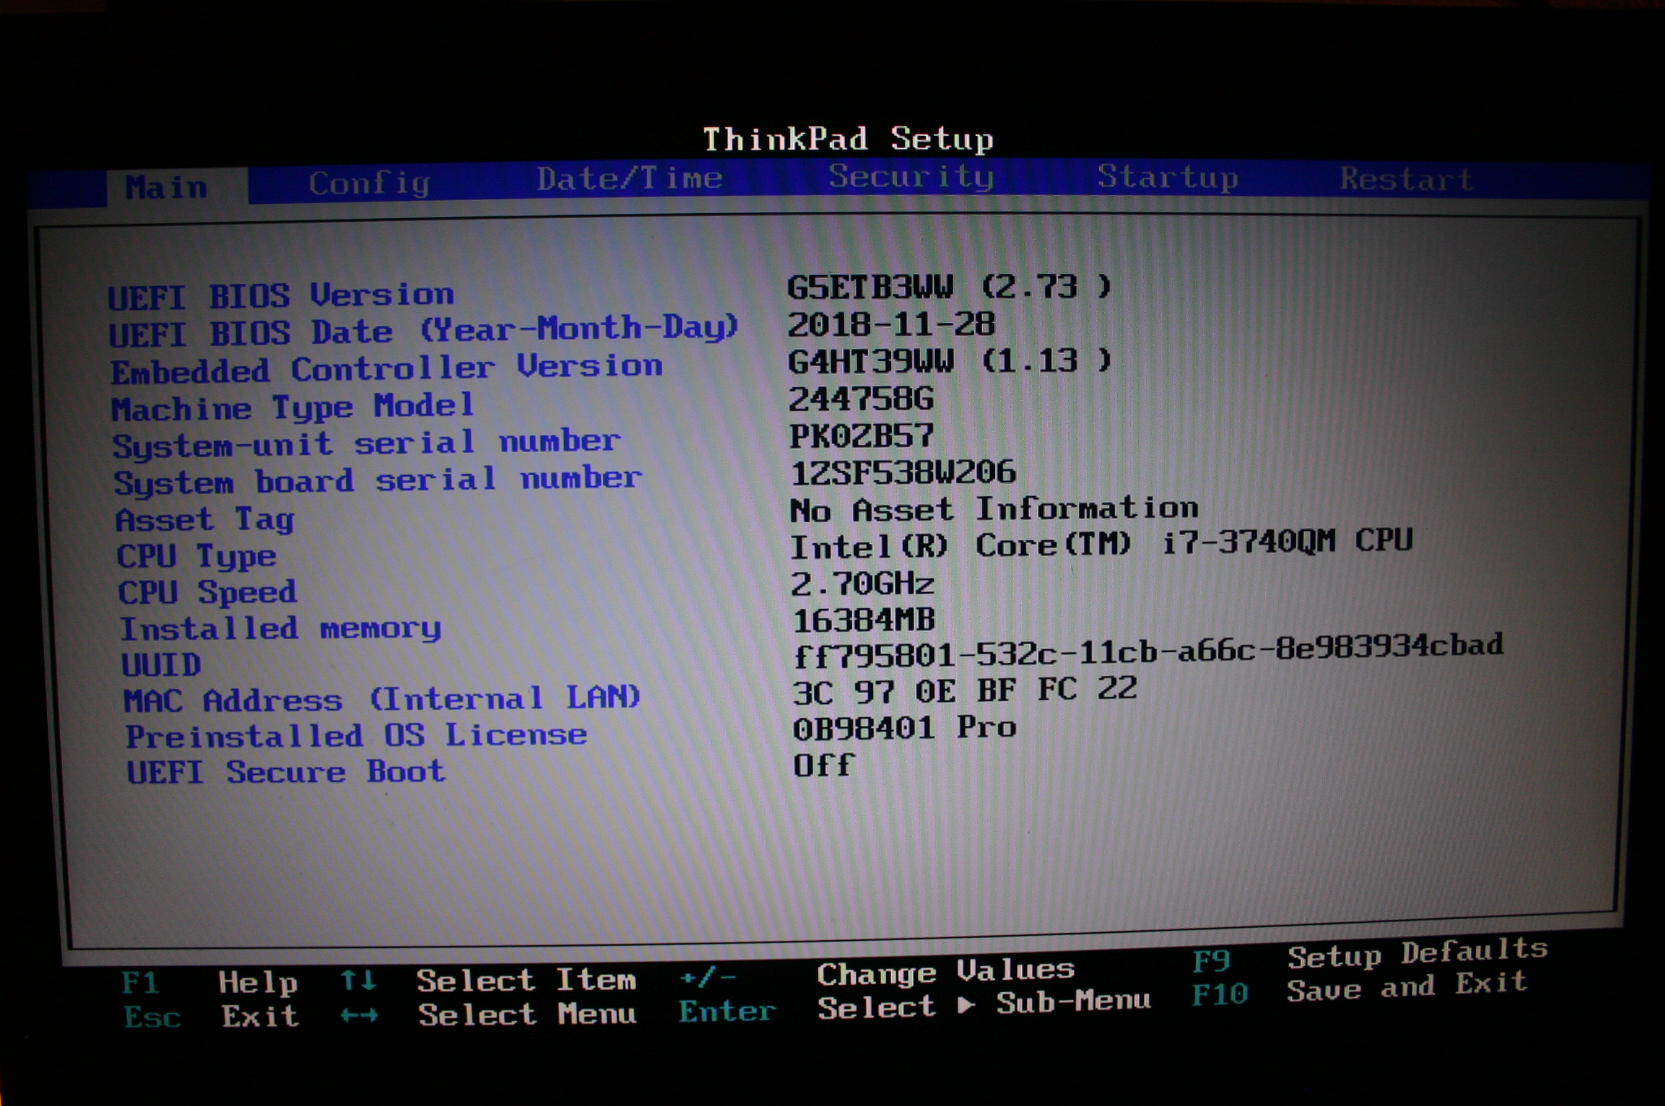This screenshot has height=1106, width=1665.
Task: Select the UEFI BIOS Version label
Action: [280, 296]
